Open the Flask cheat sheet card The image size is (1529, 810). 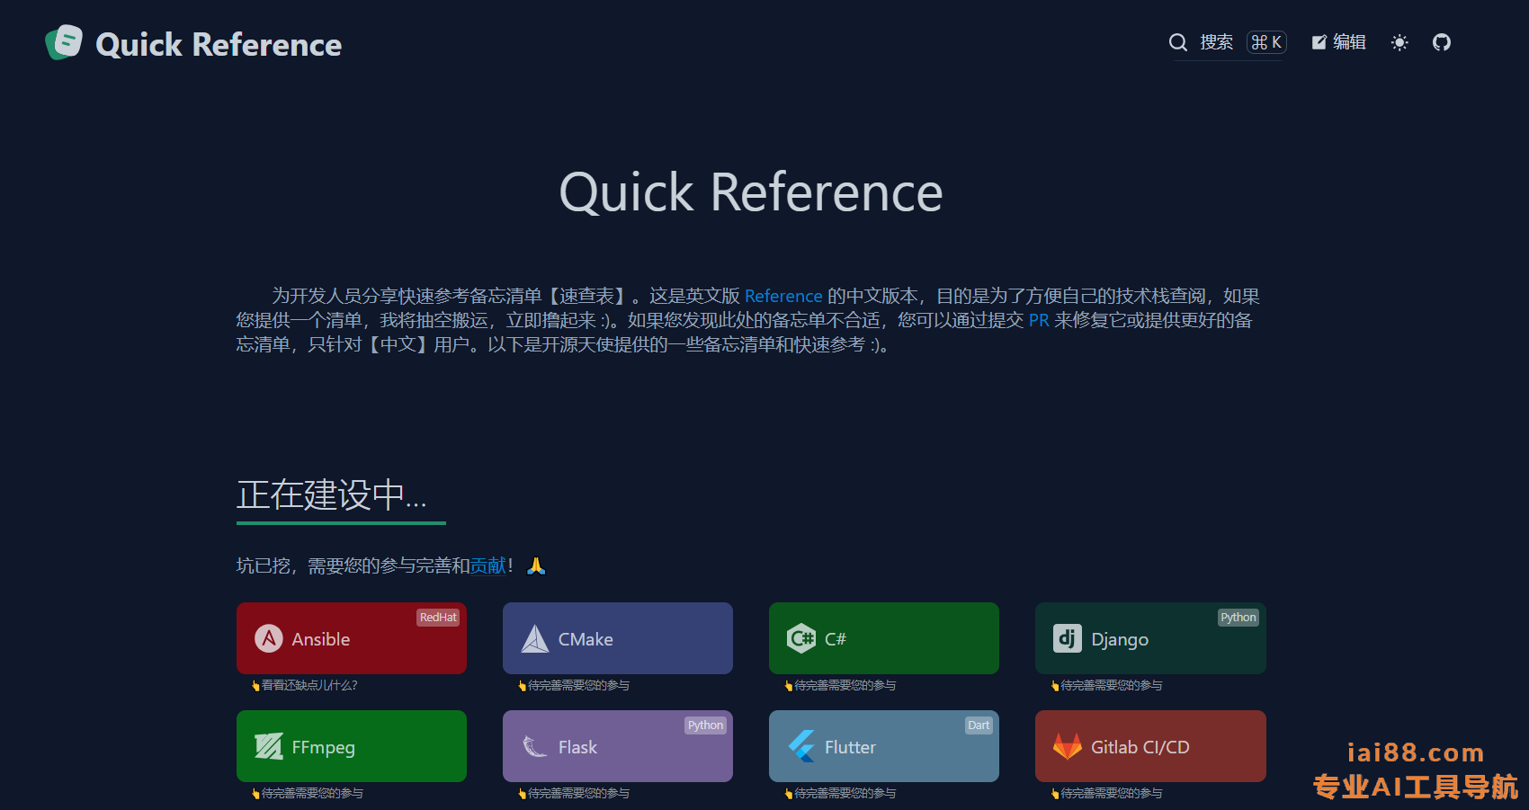(617, 746)
